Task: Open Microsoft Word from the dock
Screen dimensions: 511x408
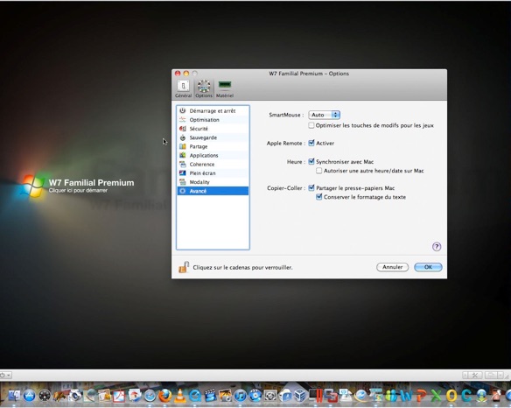Action: click(406, 396)
